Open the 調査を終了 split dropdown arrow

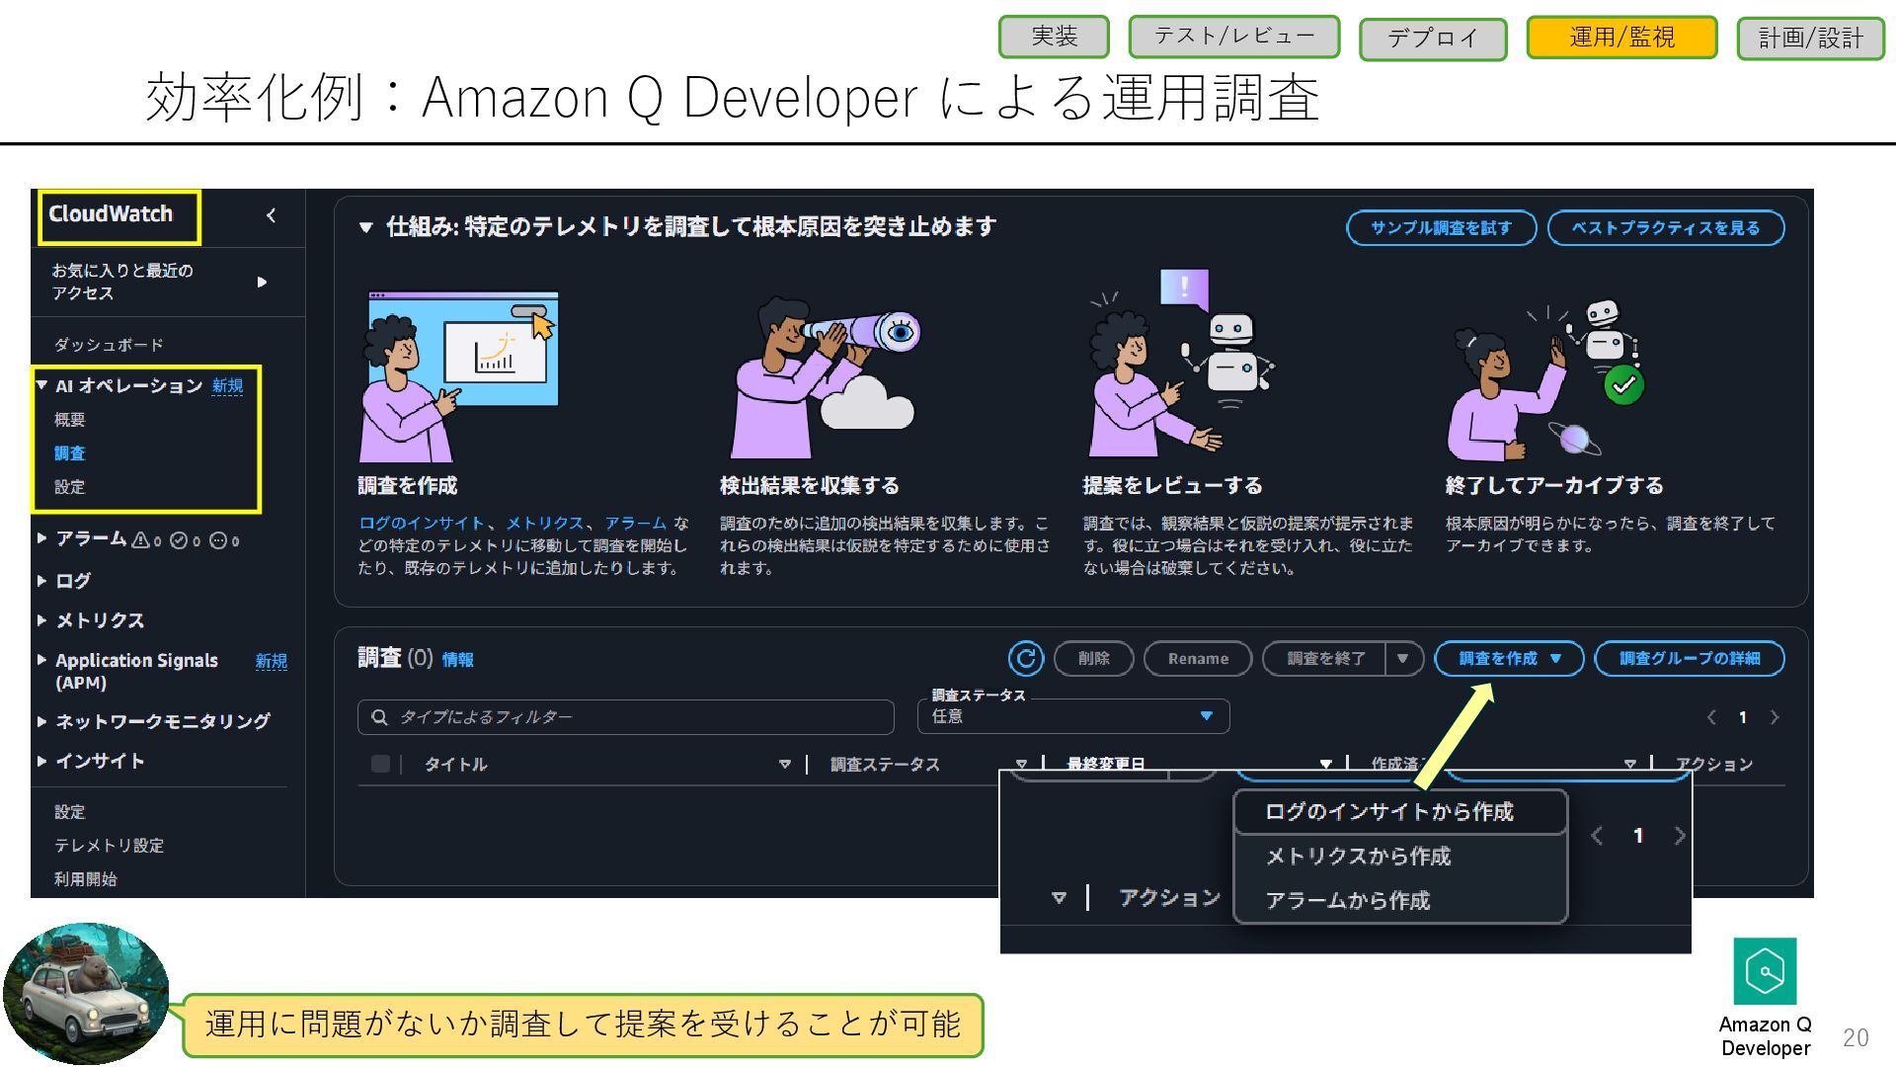tap(1403, 658)
